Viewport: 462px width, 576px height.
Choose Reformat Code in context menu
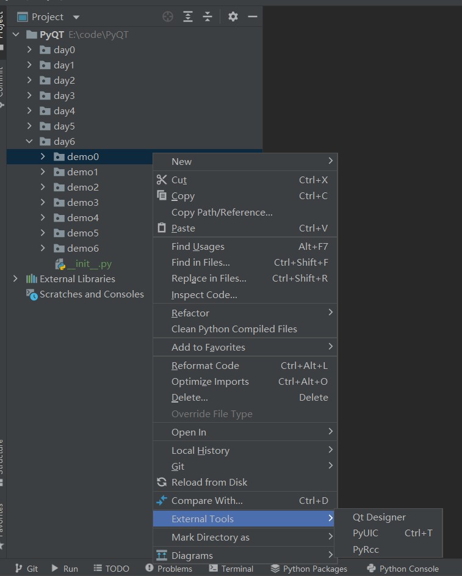(245, 365)
